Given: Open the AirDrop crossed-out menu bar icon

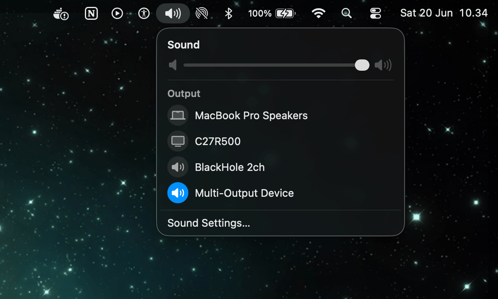Looking at the screenshot, I should (x=201, y=14).
